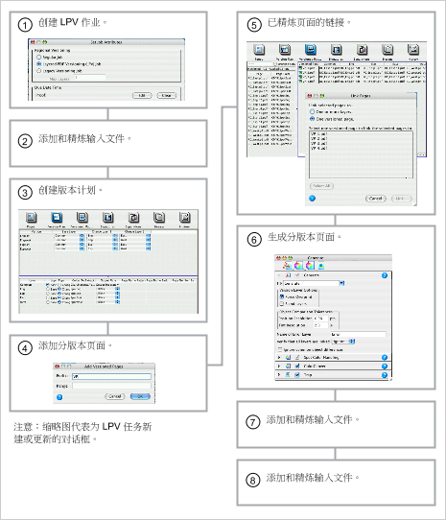
Task: Click the blue help icon in Link Pages dialog
Action: [312, 199]
